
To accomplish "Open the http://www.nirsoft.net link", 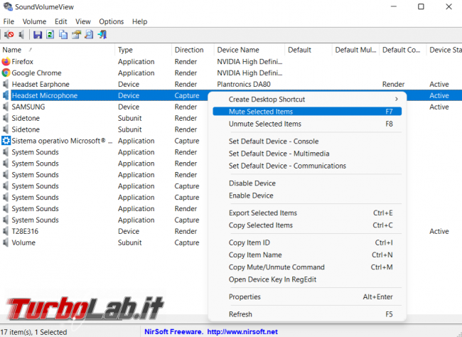I will 242,332.
